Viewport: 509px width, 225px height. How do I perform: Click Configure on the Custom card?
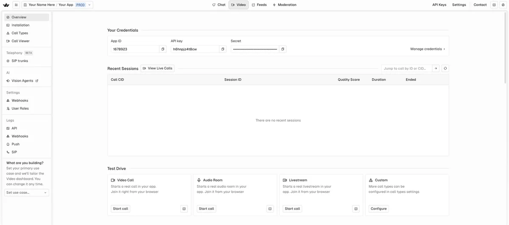379,209
